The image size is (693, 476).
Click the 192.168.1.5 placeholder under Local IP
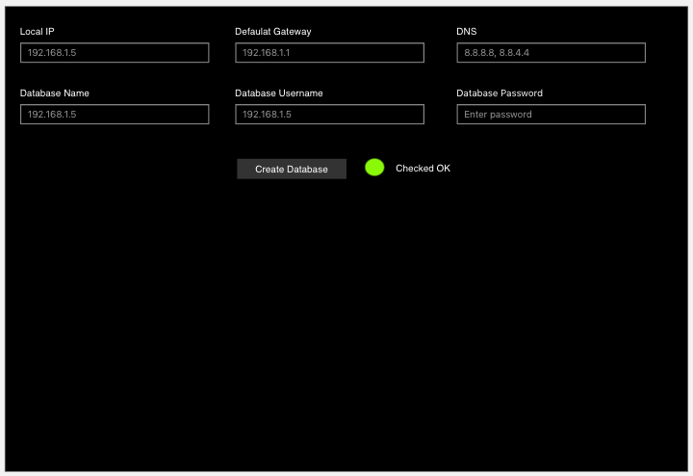click(52, 53)
